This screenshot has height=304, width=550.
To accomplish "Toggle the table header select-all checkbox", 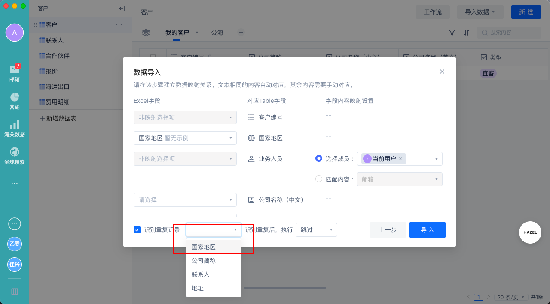I will (153, 57).
